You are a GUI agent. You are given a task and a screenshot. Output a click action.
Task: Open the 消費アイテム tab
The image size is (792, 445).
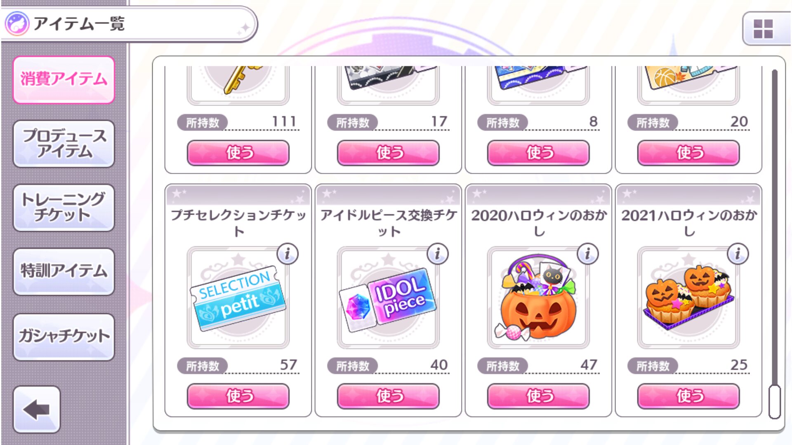(64, 80)
